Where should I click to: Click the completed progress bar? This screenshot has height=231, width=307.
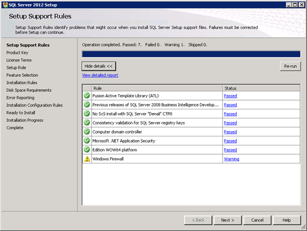(x=191, y=54)
